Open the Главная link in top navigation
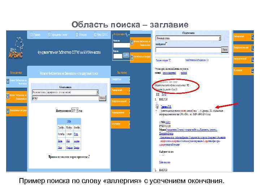The width and height of the screenshot is (260, 195). pos(37,35)
